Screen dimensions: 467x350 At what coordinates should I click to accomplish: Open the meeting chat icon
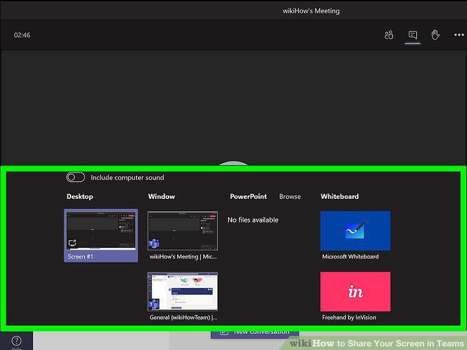pyautogui.click(x=412, y=35)
